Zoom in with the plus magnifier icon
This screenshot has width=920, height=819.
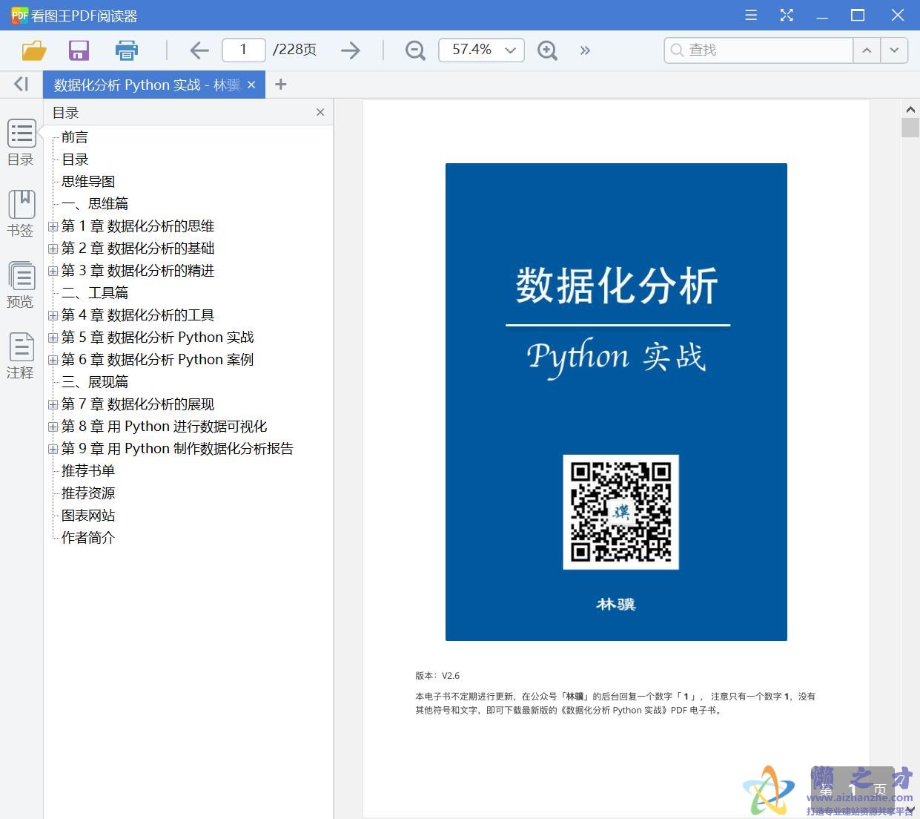pyautogui.click(x=547, y=50)
